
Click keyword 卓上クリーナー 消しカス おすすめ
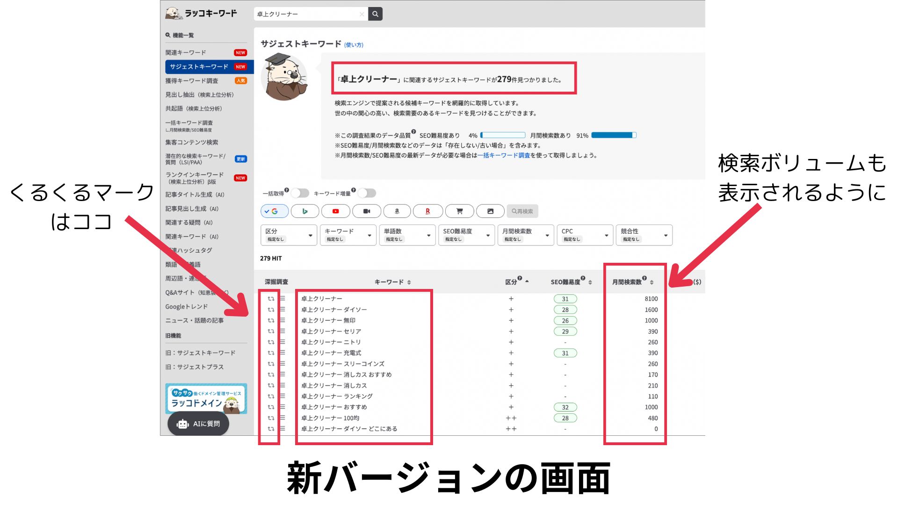[x=347, y=375]
